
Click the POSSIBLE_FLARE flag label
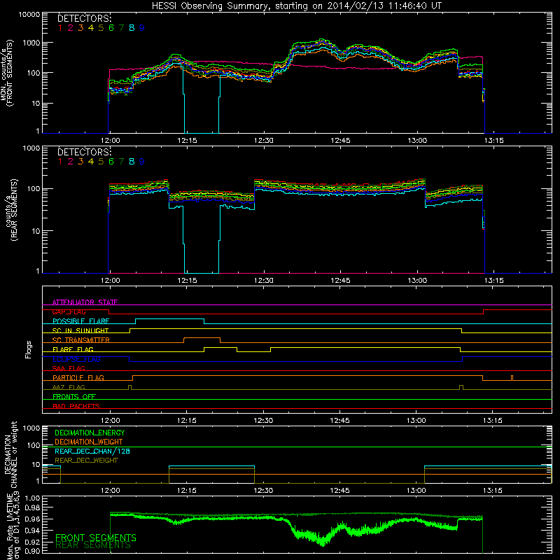[x=80, y=321]
